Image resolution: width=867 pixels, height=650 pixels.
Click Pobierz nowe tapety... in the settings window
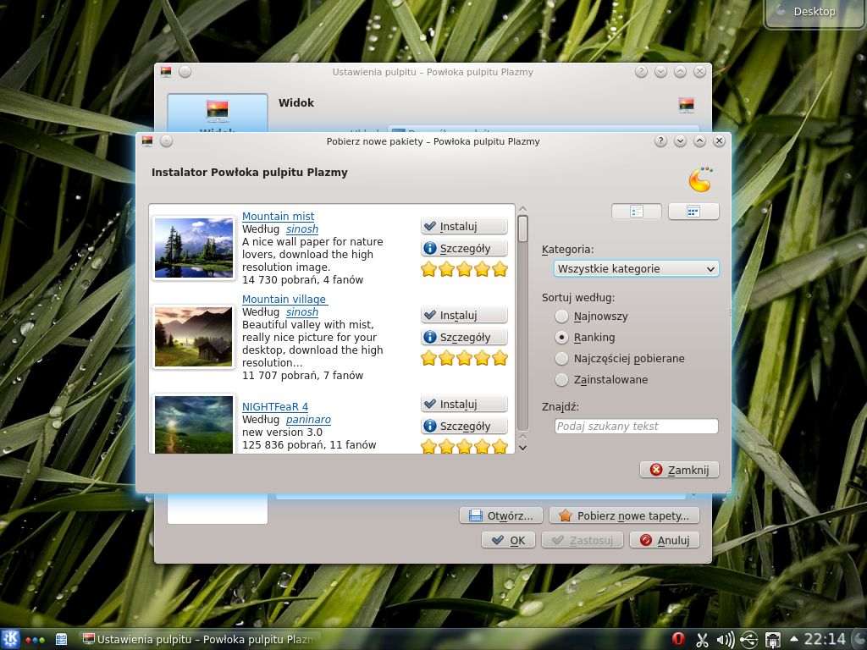pos(624,515)
